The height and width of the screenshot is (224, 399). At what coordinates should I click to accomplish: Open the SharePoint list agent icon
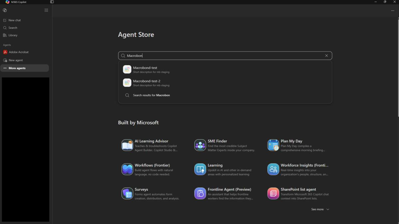point(273,193)
